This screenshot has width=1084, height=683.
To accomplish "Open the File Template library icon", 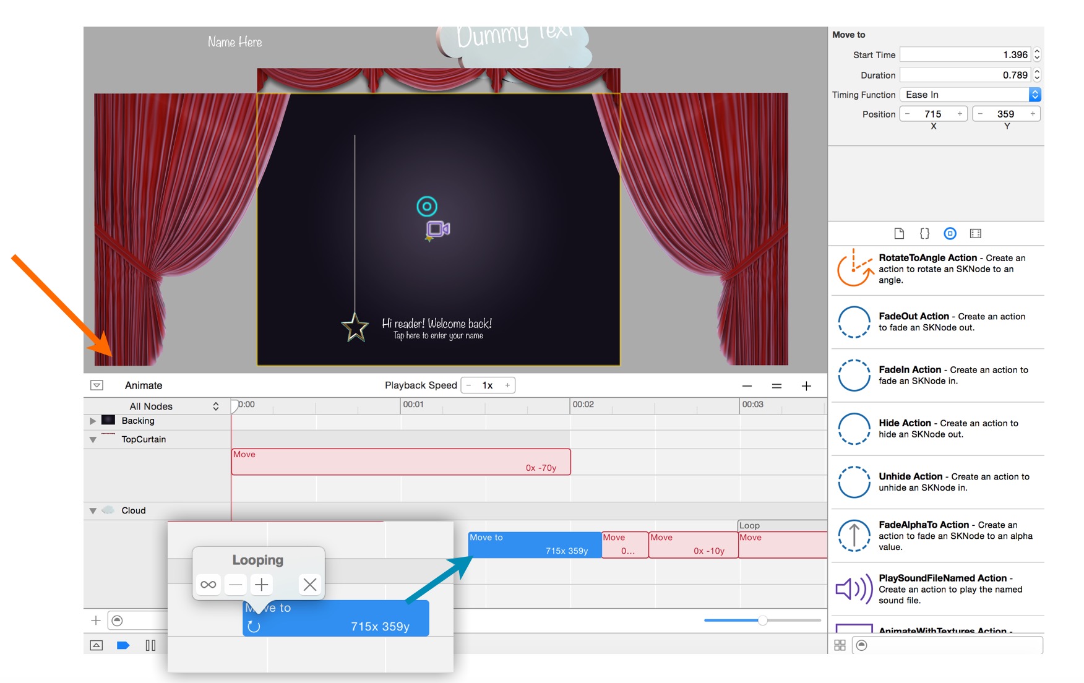I will 900,233.
